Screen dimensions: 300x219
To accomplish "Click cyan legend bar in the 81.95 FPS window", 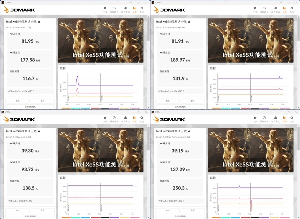I will tap(76, 108).
